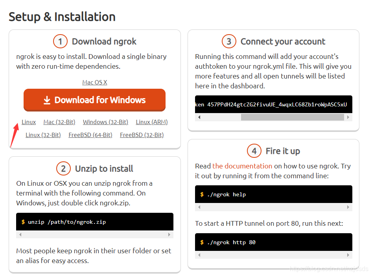Click the authtoken box horizontal scrollbar thumb

pyautogui.click(x=292, y=117)
